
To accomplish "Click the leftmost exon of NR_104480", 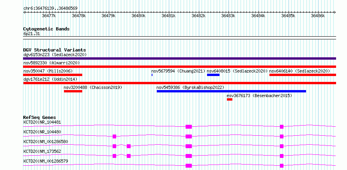I will point(114,136).
